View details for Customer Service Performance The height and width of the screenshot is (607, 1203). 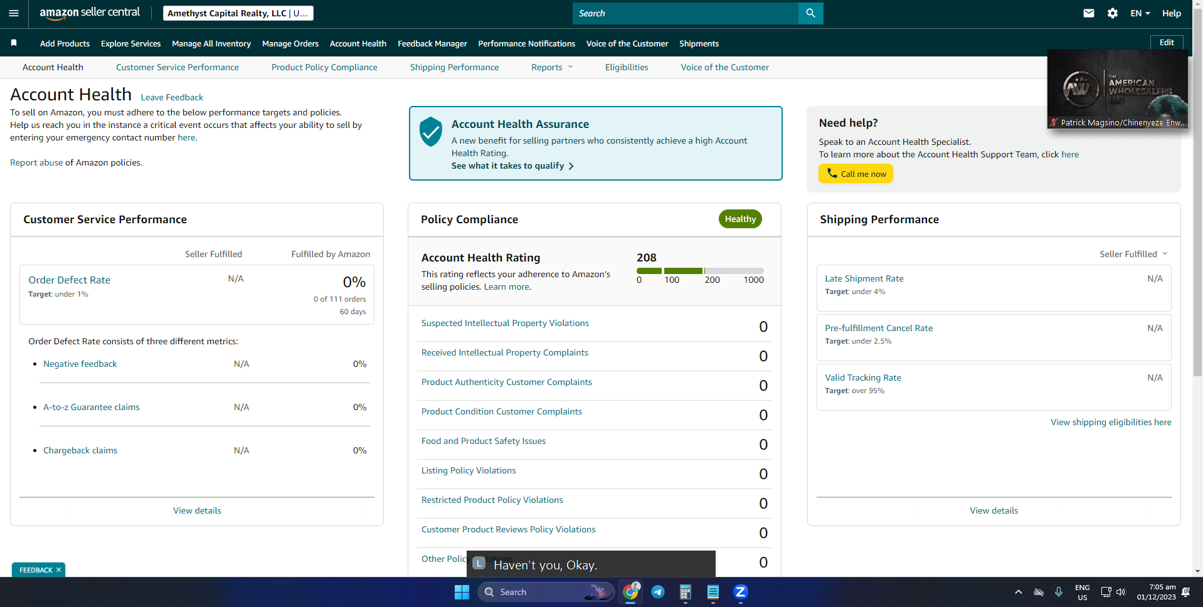click(x=197, y=510)
